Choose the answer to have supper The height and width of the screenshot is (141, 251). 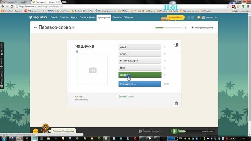tap(140, 61)
